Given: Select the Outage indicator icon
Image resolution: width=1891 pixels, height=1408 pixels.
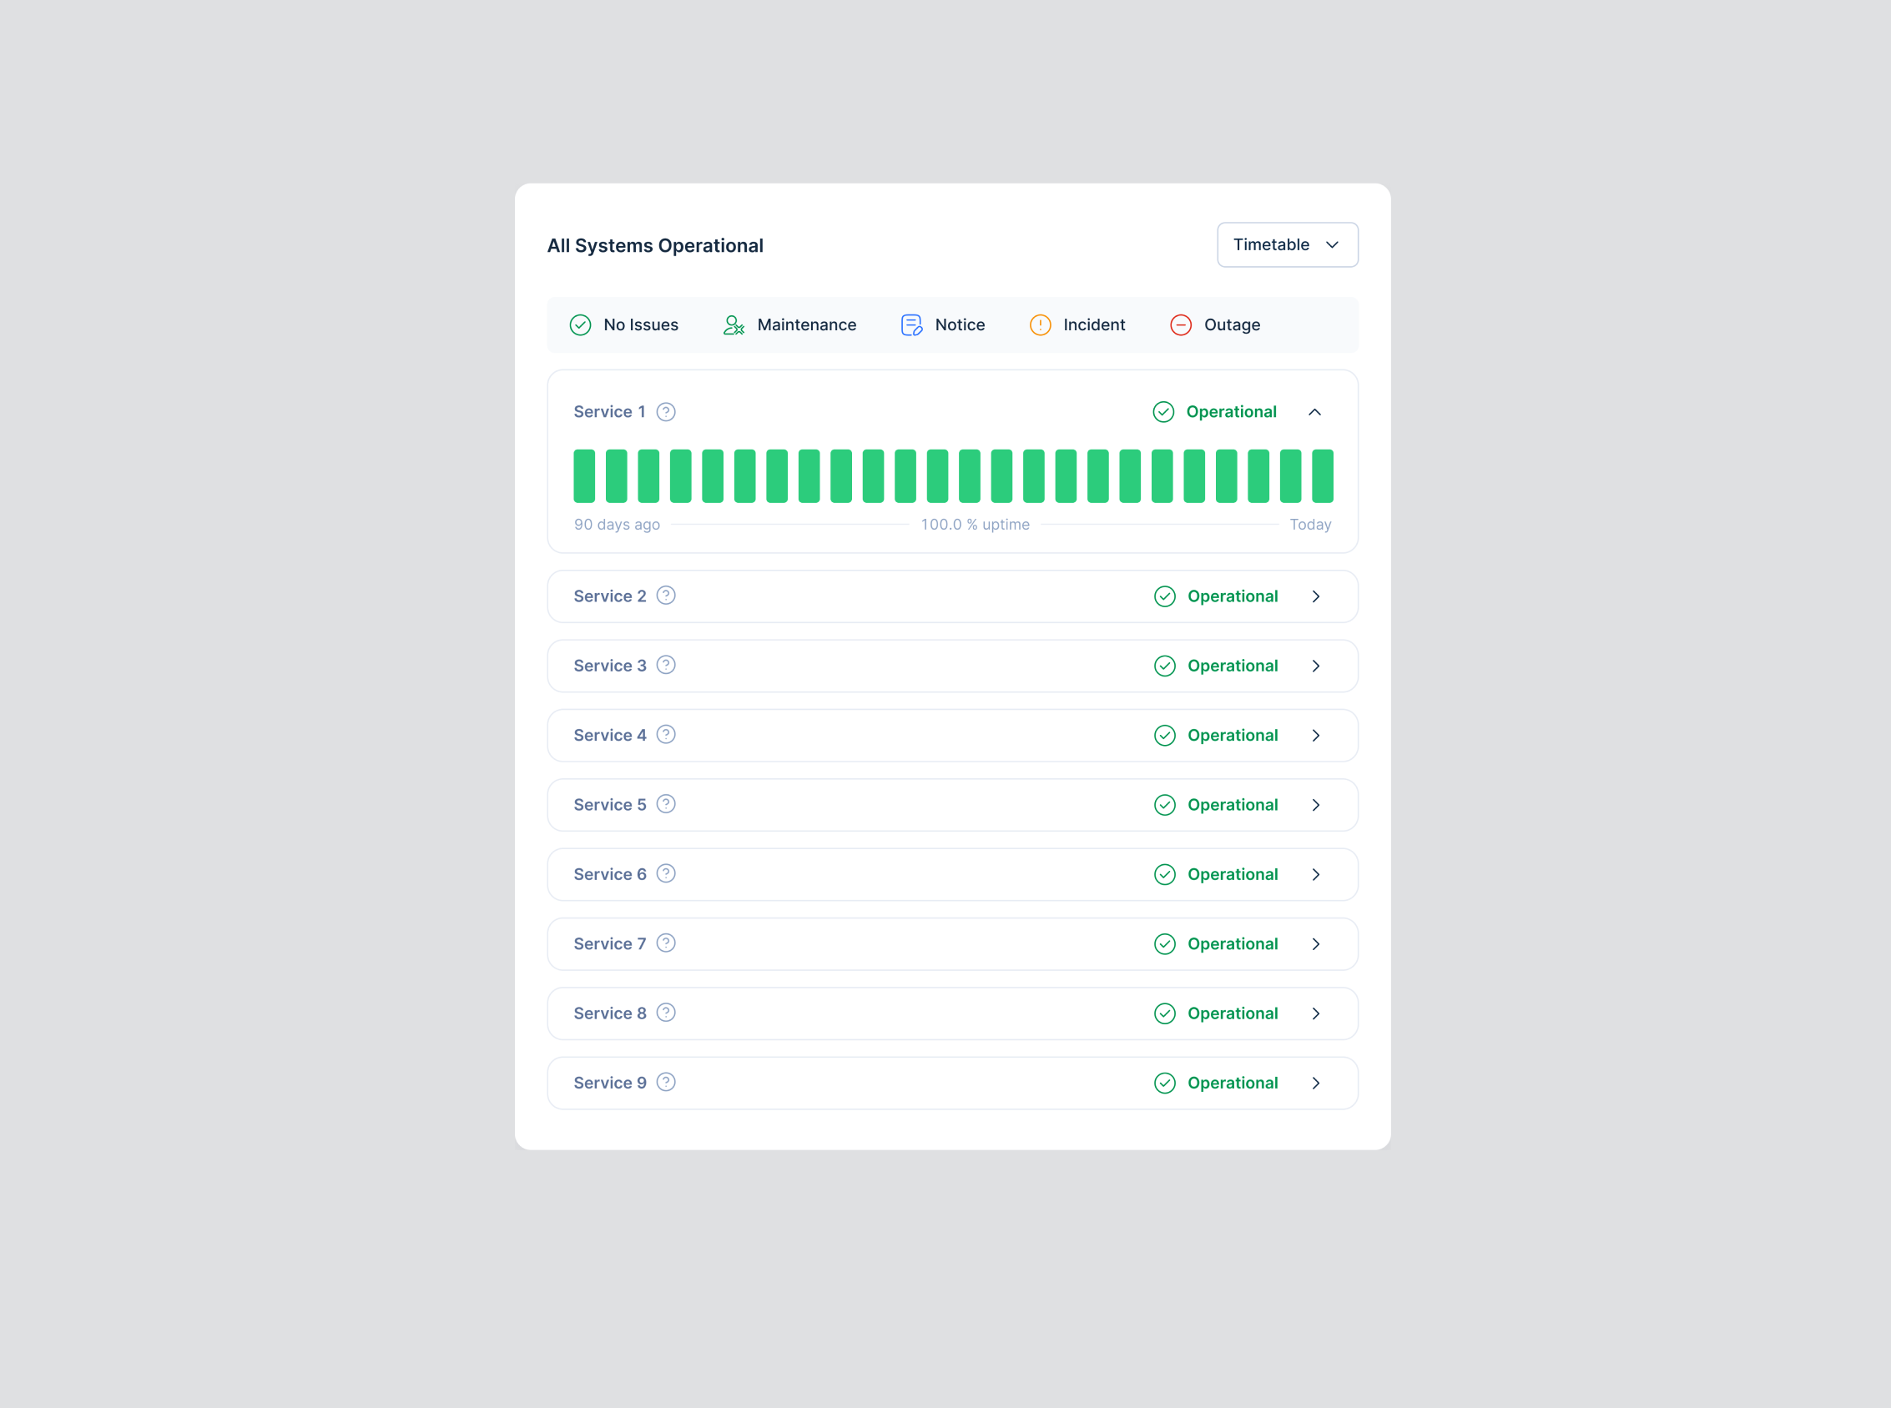Looking at the screenshot, I should [x=1180, y=324].
